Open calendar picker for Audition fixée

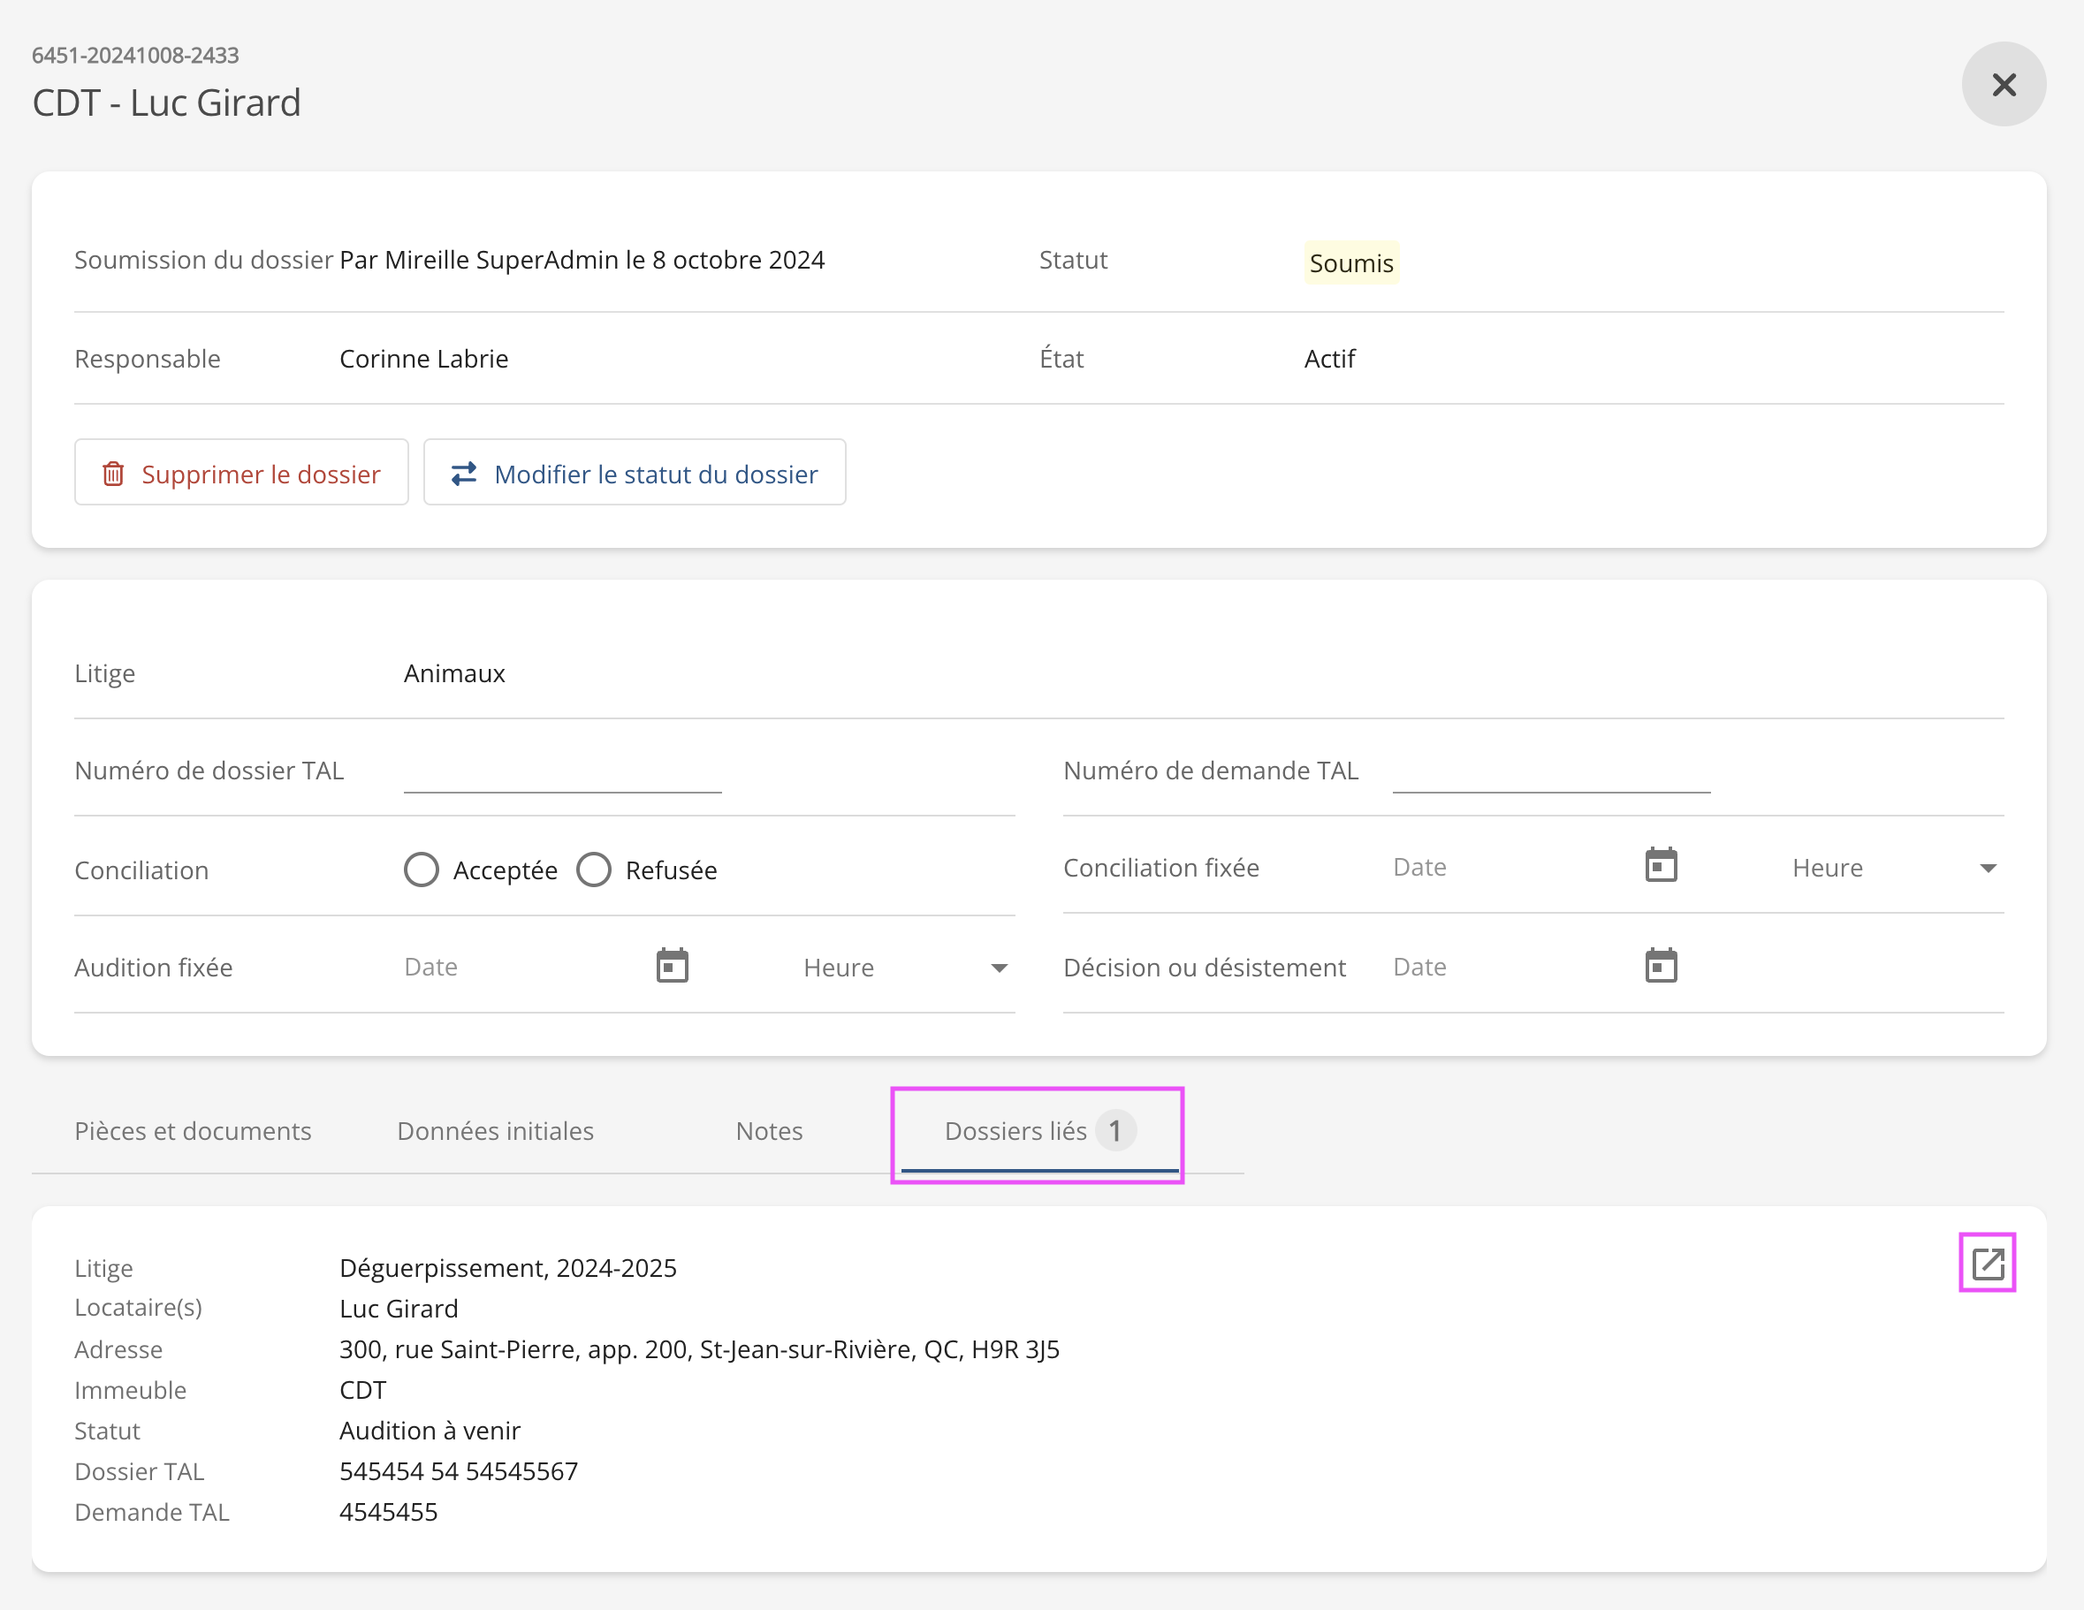point(672,965)
